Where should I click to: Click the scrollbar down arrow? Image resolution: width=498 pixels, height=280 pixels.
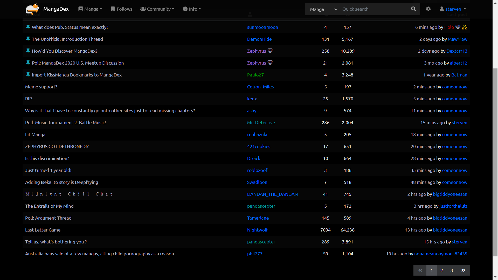coord(495,277)
